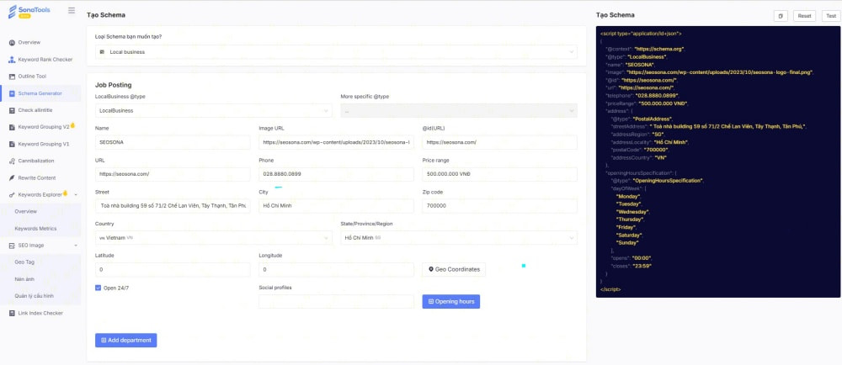Click the Cannibalization sidebar icon

click(11, 161)
